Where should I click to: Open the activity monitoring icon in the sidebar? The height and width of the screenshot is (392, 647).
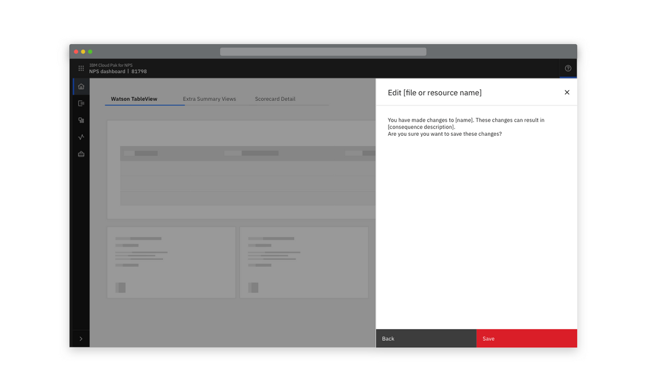(81, 136)
